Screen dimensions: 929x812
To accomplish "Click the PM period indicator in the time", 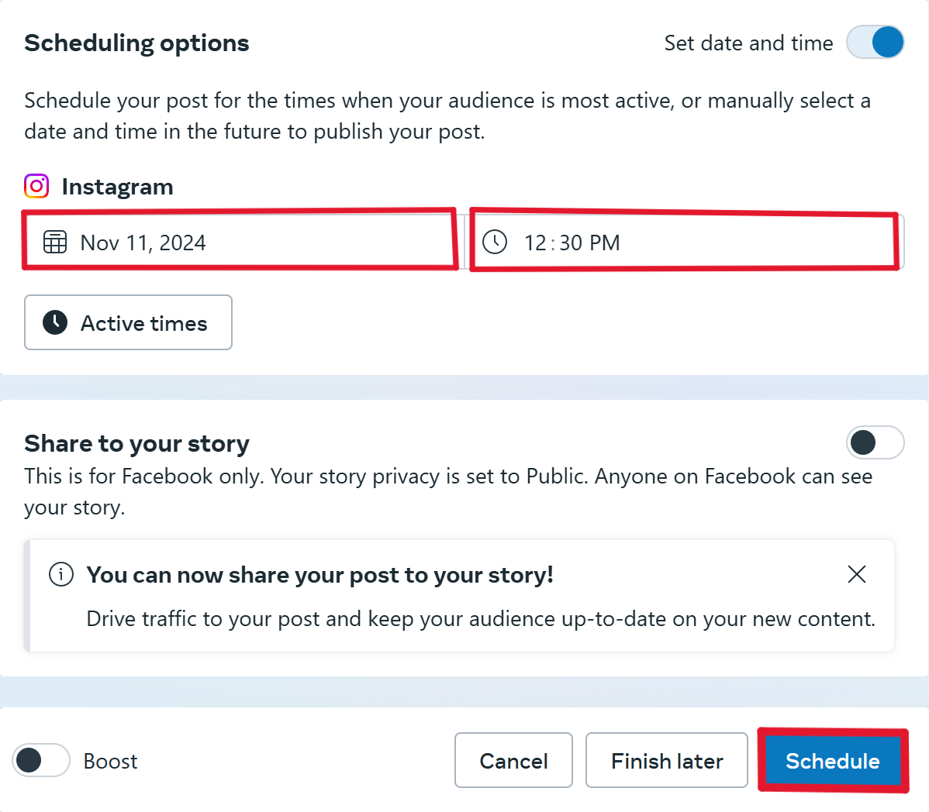I will coord(606,242).
